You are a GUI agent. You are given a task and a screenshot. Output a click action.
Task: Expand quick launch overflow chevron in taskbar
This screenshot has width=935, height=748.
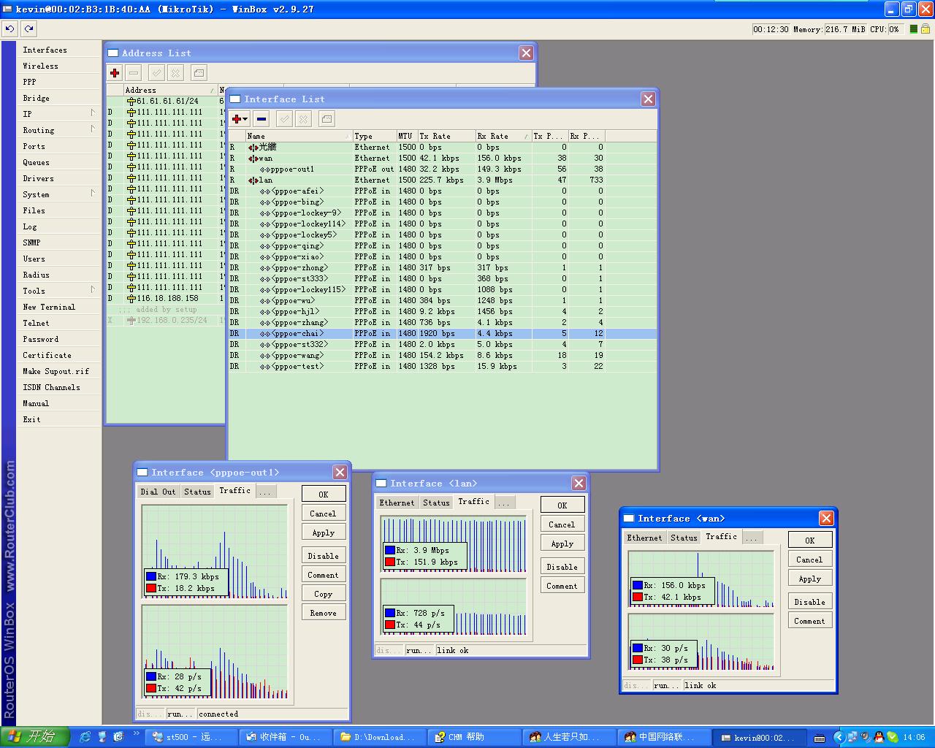click(136, 733)
